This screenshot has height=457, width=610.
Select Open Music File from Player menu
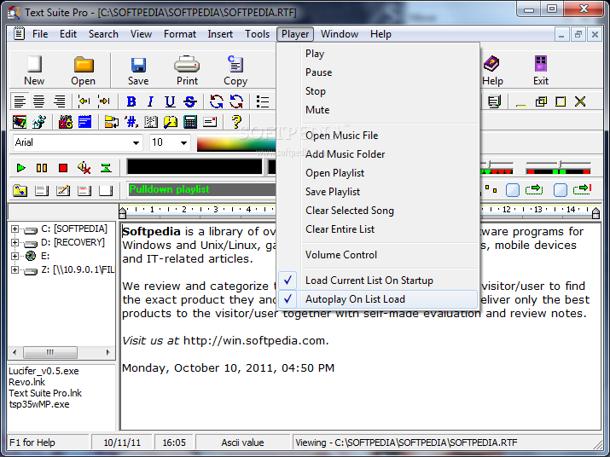click(378, 136)
